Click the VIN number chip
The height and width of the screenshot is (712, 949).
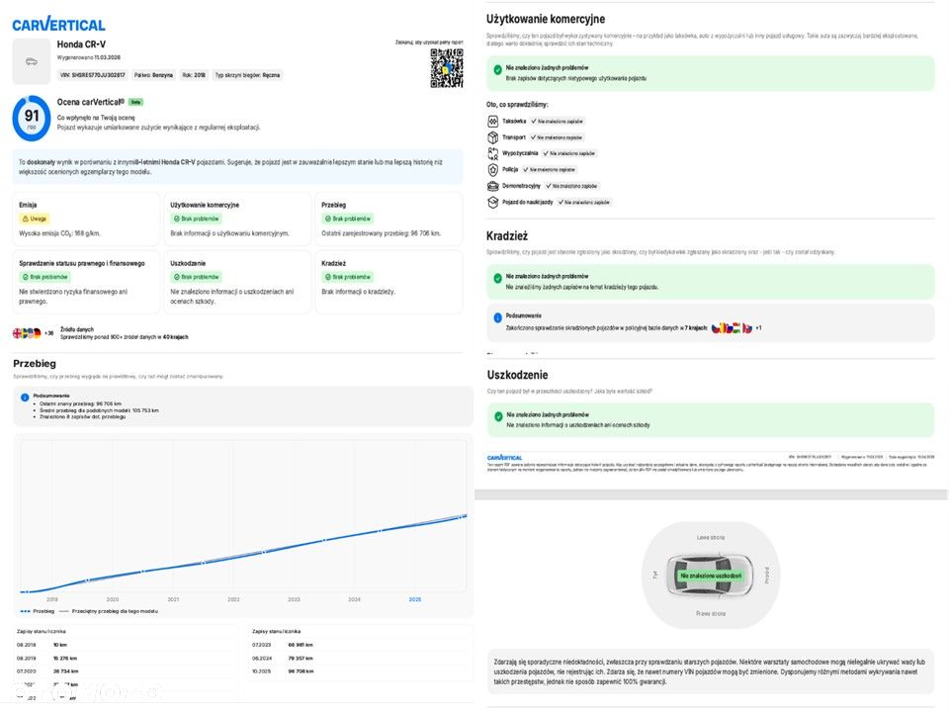coord(92,75)
